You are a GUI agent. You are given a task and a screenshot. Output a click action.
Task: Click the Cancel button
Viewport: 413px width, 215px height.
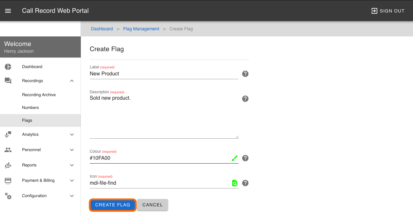(153, 205)
